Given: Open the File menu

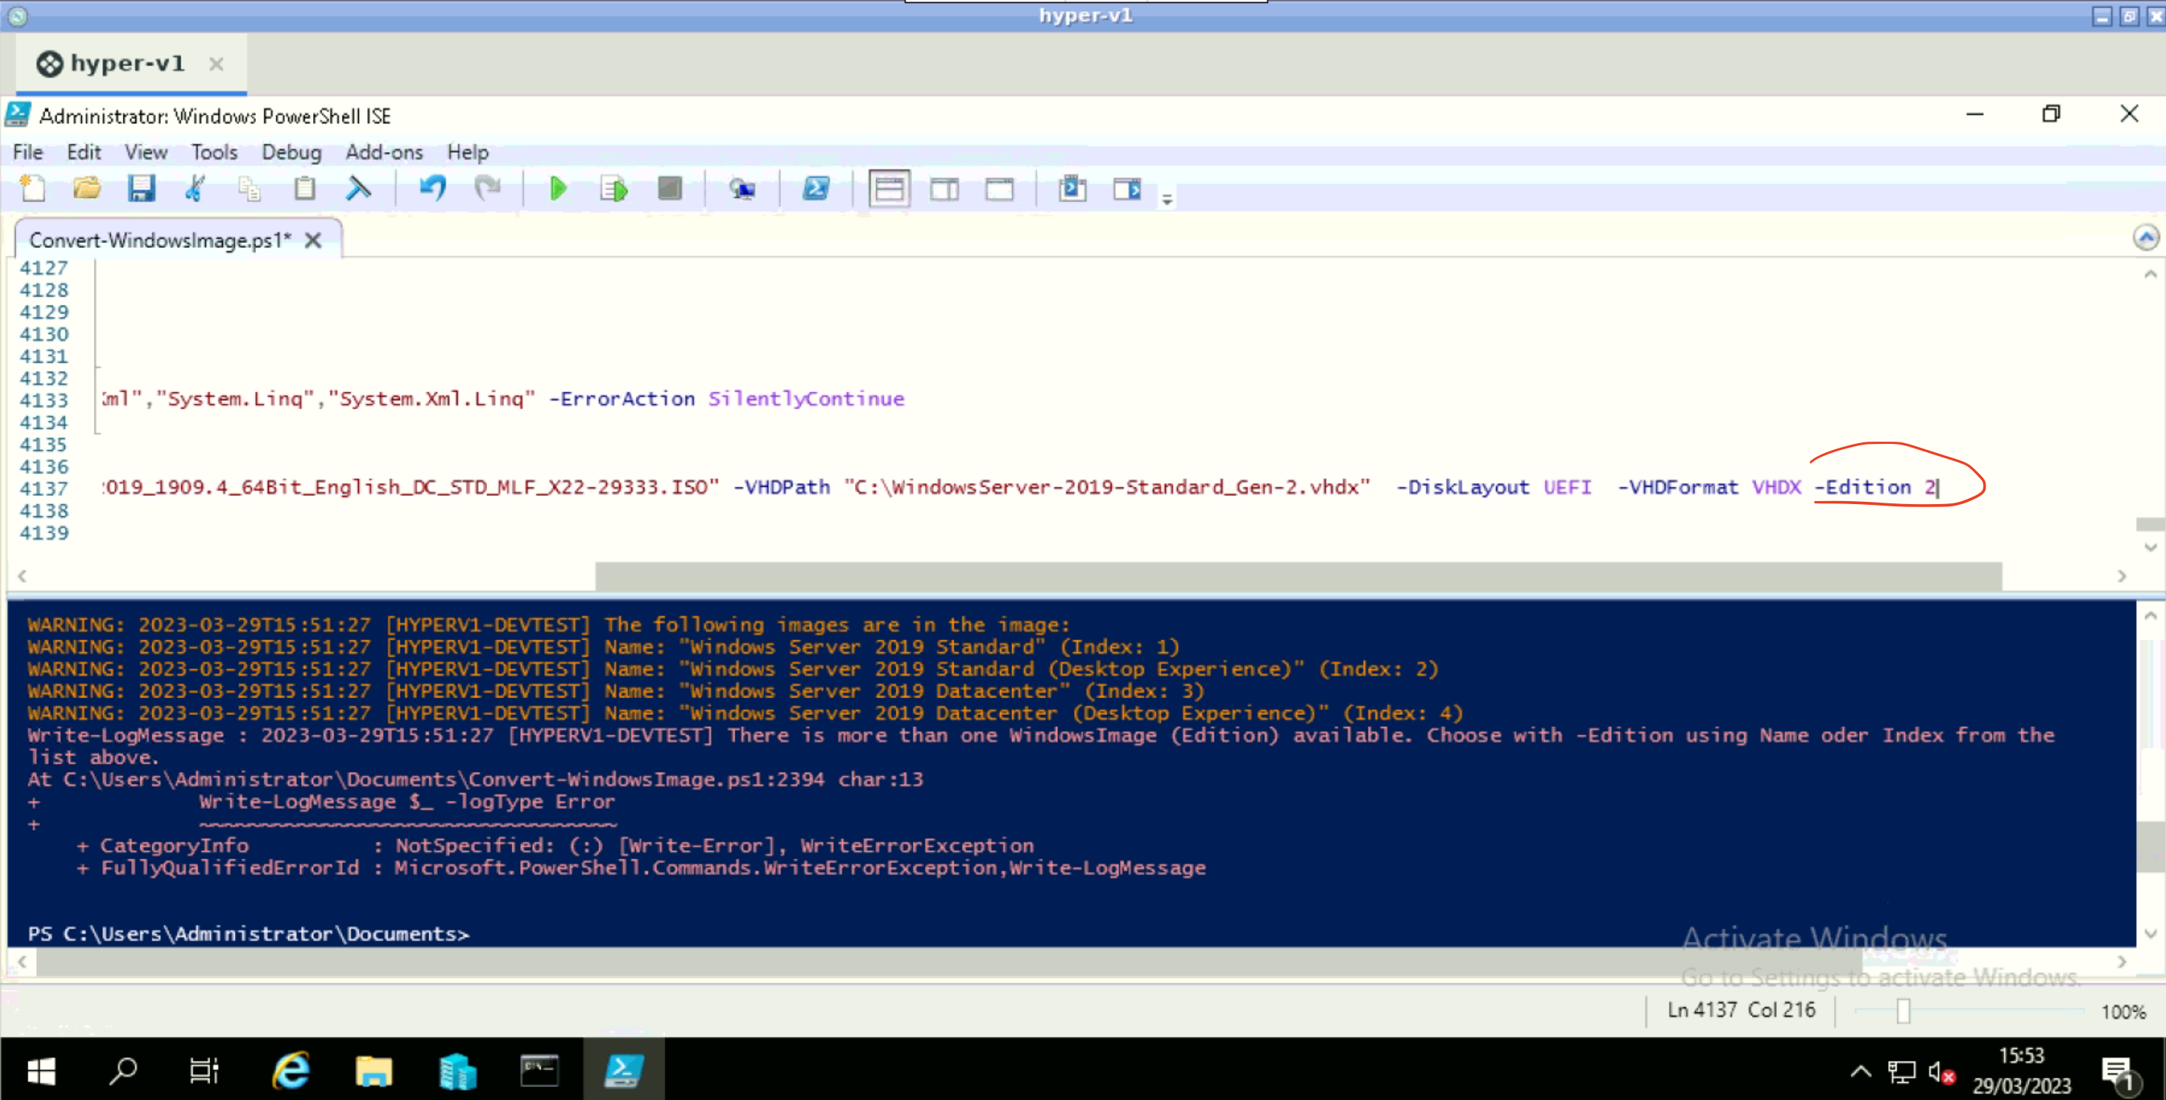Looking at the screenshot, I should pos(28,152).
